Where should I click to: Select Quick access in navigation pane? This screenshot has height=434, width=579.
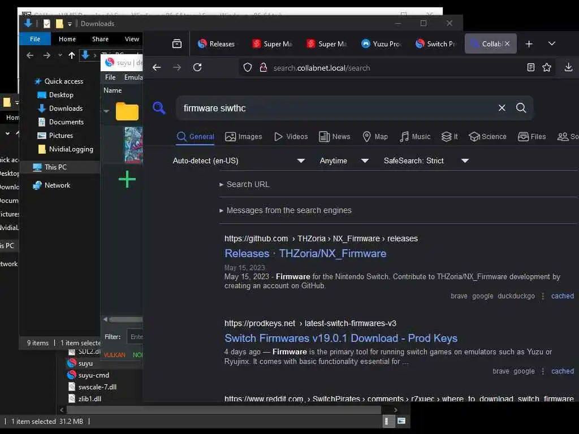point(59,81)
